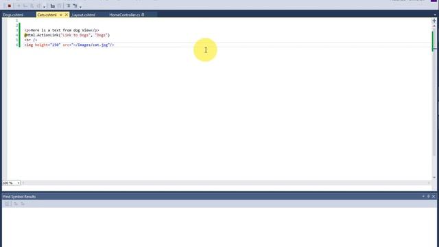Toggle auto-hide pin on Find Symbol Results
Image resolution: width=439 pixels, height=247 pixels.
point(428,197)
